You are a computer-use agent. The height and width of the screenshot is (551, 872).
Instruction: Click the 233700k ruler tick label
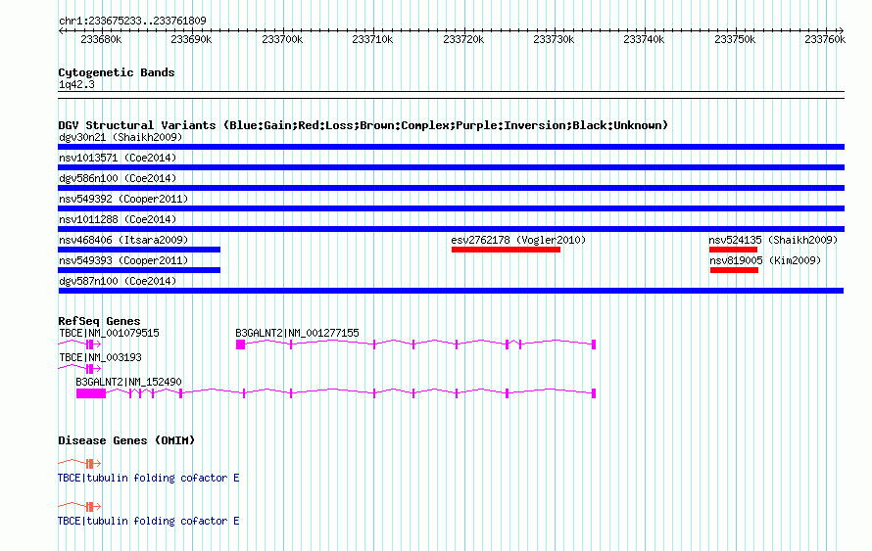pos(282,39)
